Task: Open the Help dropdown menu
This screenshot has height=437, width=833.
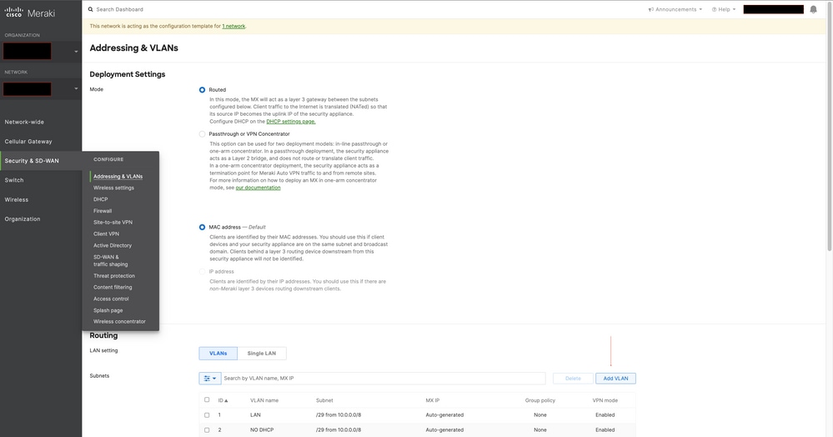Action: pos(724,9)
